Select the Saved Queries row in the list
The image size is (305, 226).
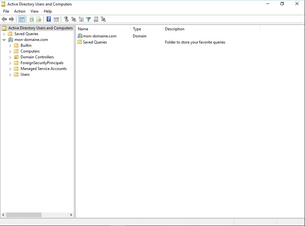coord(95,42)
